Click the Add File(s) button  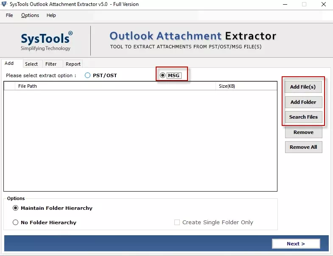(x=303, y=87)
